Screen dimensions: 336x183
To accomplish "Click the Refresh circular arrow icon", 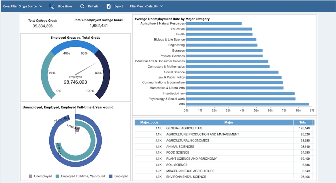I will pos(82,6).
